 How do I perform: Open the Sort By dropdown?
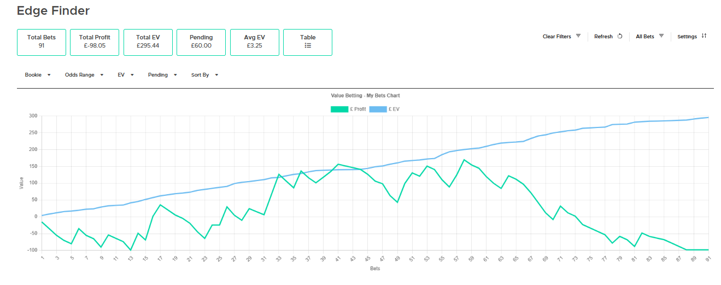tap(204, 75)
